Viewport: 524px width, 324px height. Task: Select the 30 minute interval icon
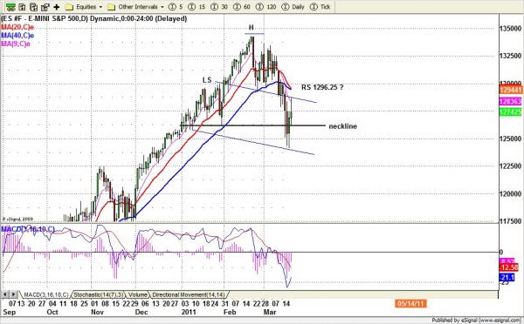tap(219, 7)
